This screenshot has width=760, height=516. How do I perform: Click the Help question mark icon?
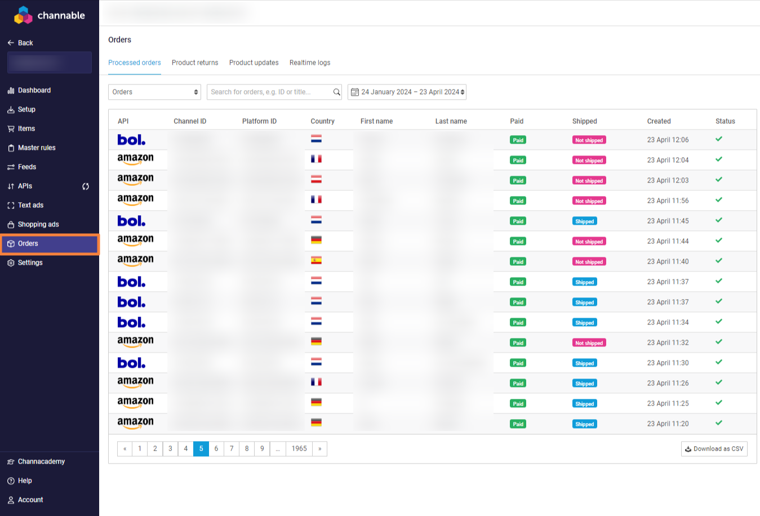[x=11, y=481]
